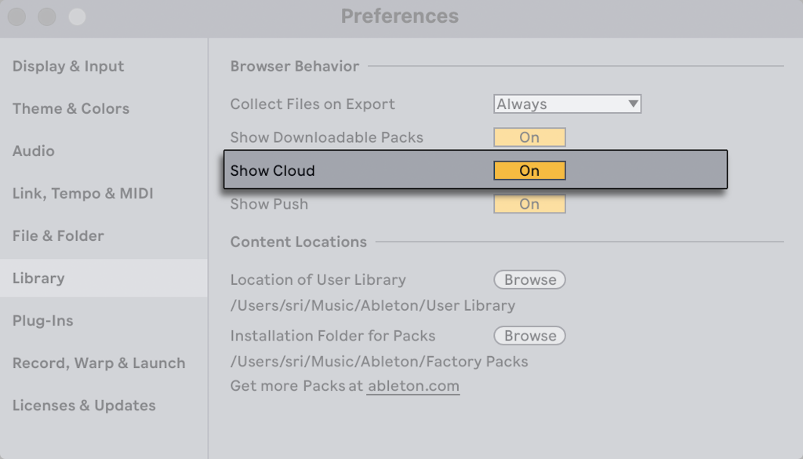Screen dimensions: 803x459
Task: Switch to Record, Warp & Launch
Action: [x=99, y=363]
